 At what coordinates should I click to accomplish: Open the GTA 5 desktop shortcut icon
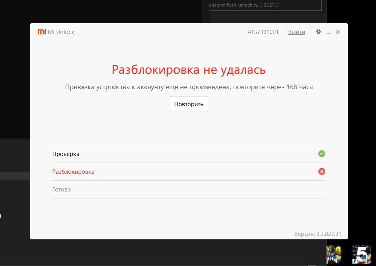(362, 254)
